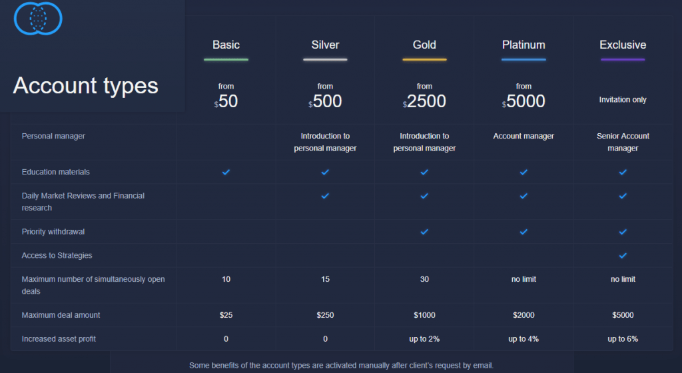Click Silver's Education materials checkmark
The width and height of the screenshot is (682, 373).
325,172
